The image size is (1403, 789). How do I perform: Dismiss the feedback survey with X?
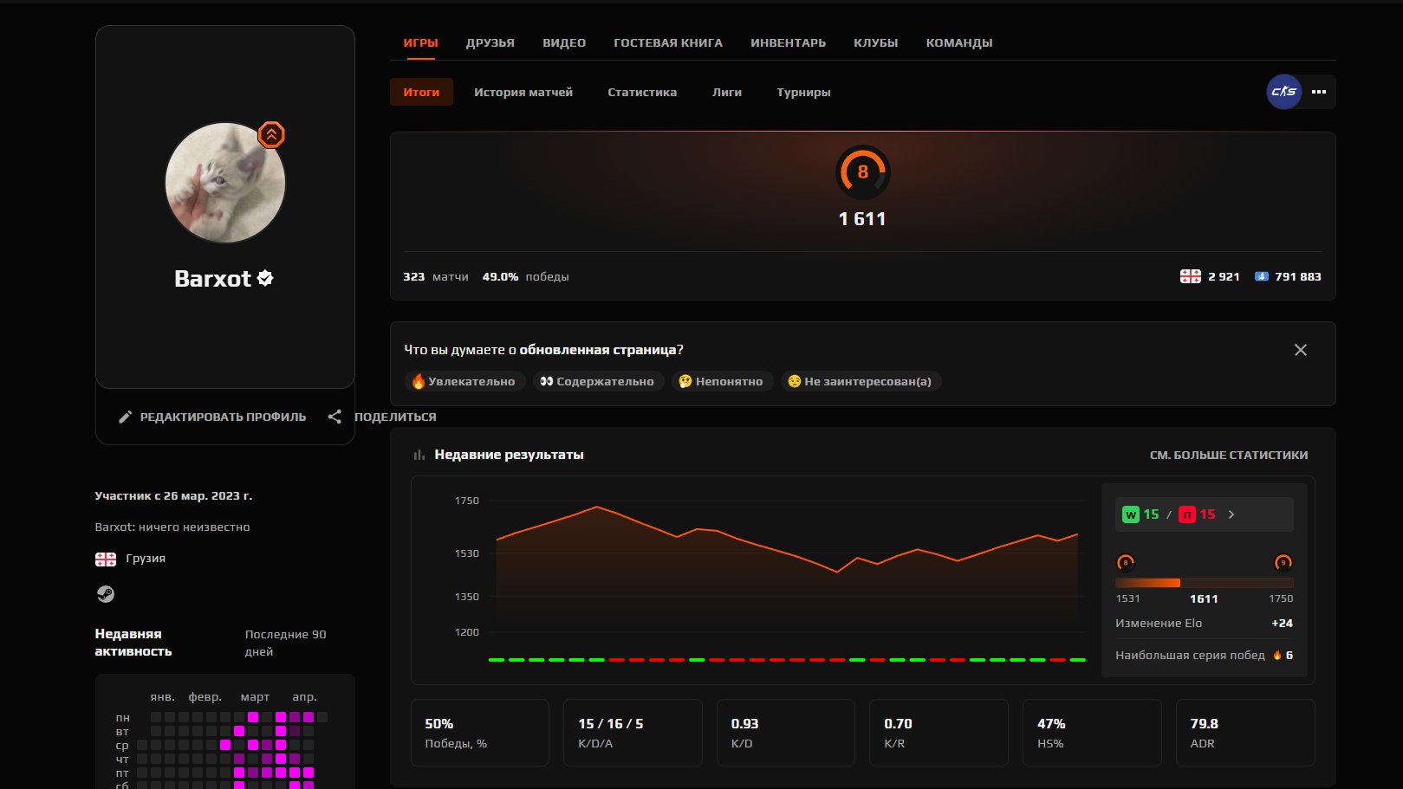pyautogui.click(x=1300, y=350)
